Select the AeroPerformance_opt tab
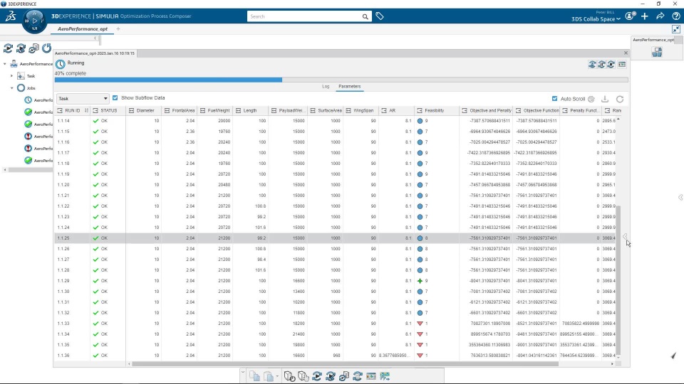The height and width of the screenshot is (384, 684). [83, 28]
